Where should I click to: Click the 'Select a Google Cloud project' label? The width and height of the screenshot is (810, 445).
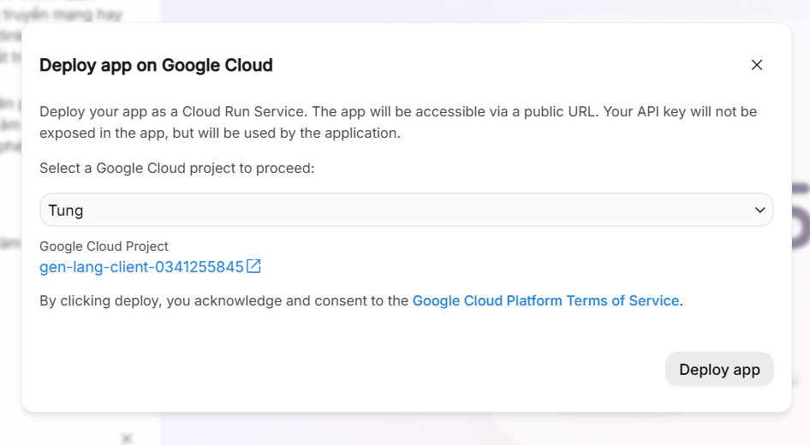[177, 168]
